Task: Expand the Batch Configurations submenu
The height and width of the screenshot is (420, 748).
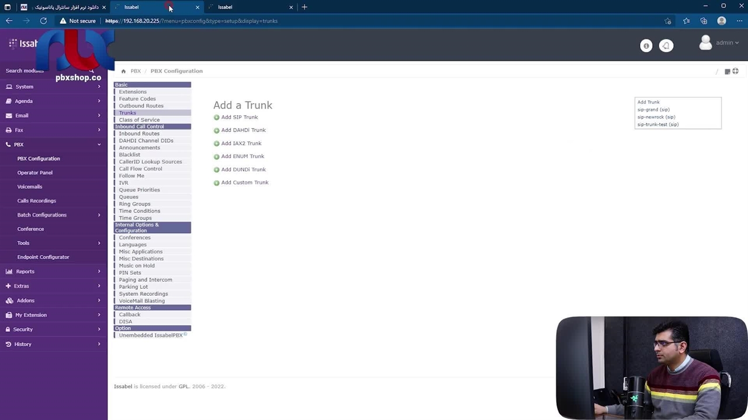Action: 58,215
